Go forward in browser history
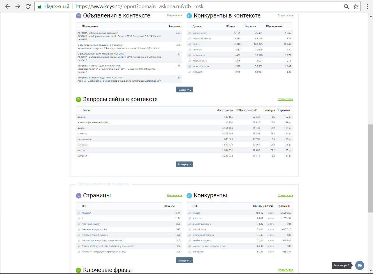 pos(18,6)
